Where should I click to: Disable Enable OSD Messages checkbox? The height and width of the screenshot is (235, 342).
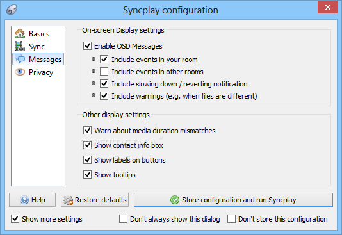tap(87, 46)
